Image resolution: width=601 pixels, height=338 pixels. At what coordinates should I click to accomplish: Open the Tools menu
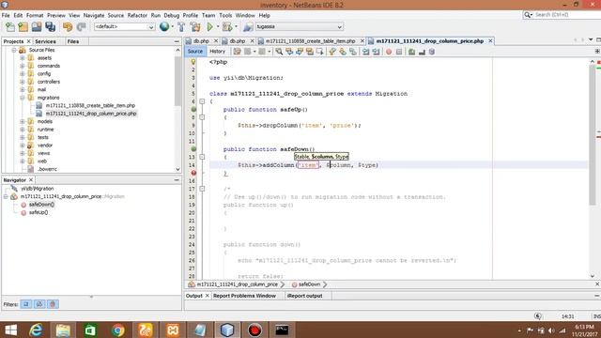pos(225,15)
